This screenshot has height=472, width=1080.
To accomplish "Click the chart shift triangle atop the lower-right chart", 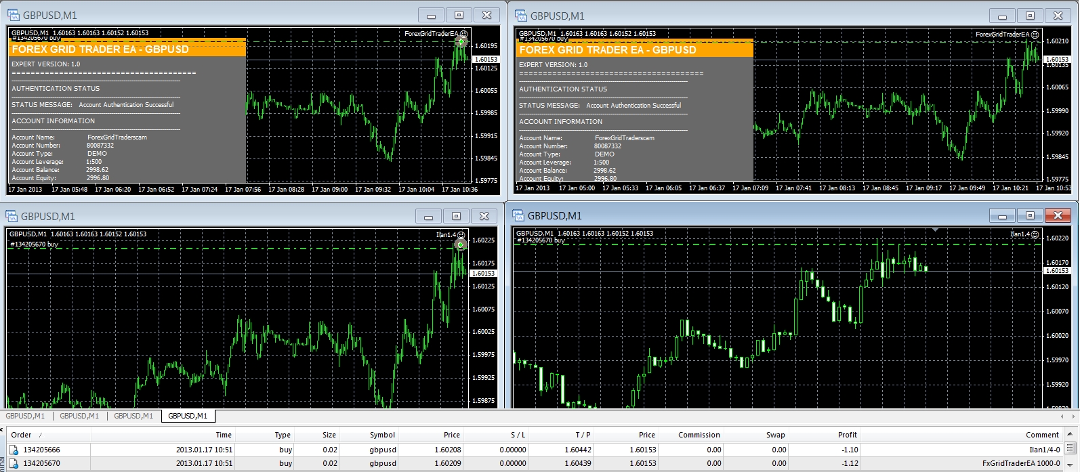I will (935, 230).
